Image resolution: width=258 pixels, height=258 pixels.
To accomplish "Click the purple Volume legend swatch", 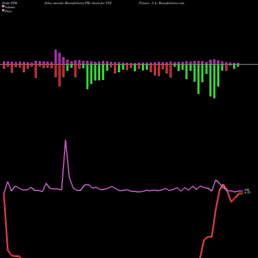I will (x=3, y=6).
